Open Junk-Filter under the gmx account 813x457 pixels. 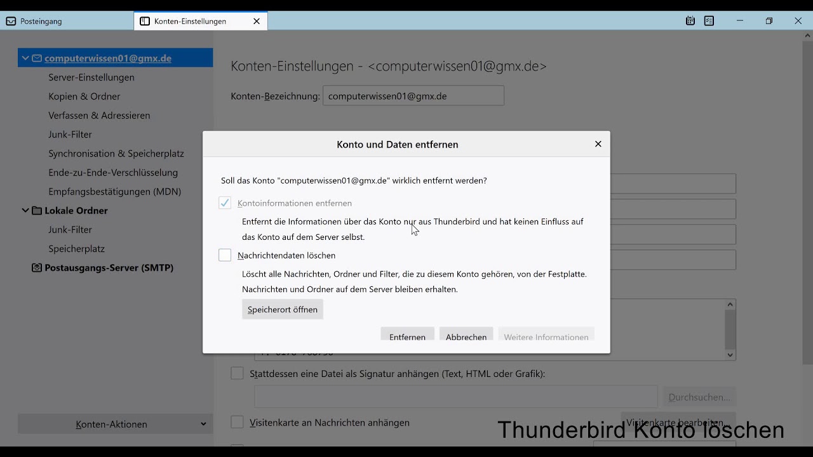click(x=71, y=135)
